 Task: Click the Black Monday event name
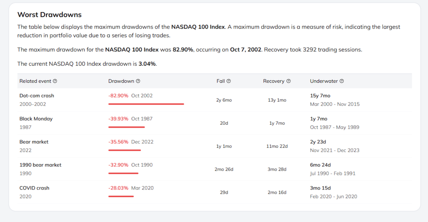(36, 119)
